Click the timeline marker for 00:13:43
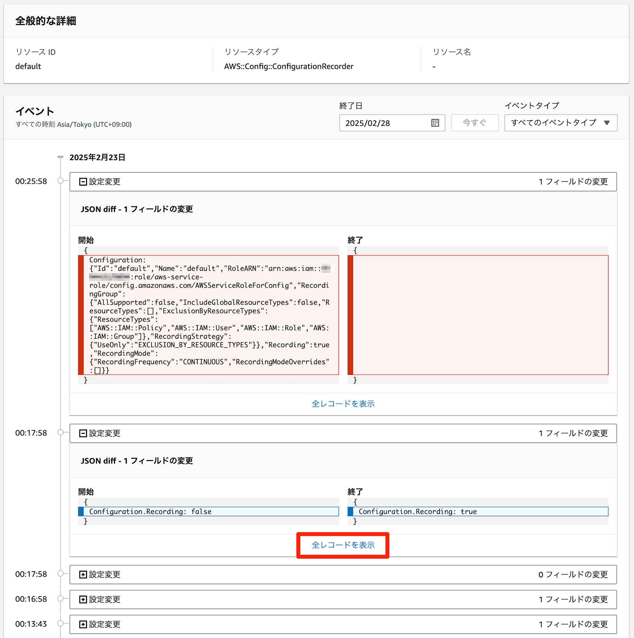The width and height of the screenshot is (634, 638). tap(60, 623)
